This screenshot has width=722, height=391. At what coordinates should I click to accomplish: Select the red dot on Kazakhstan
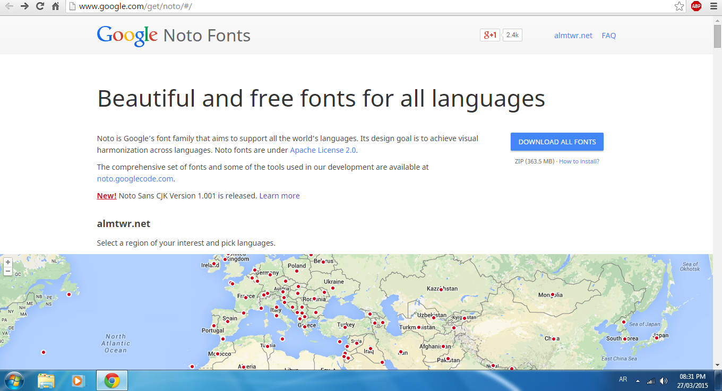441,289
